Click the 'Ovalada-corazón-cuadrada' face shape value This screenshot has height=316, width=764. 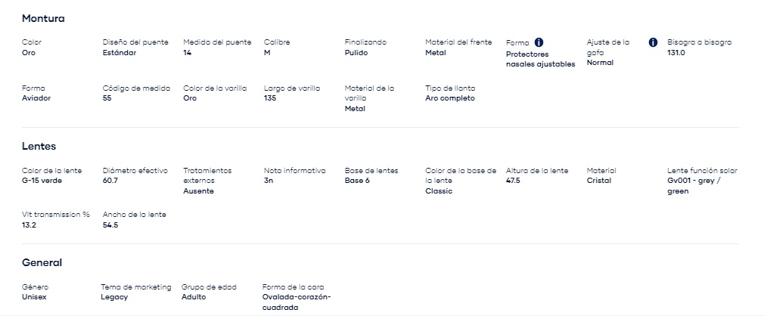297,302
